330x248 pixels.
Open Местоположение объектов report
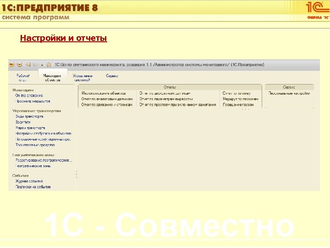[x=104, y=93]
